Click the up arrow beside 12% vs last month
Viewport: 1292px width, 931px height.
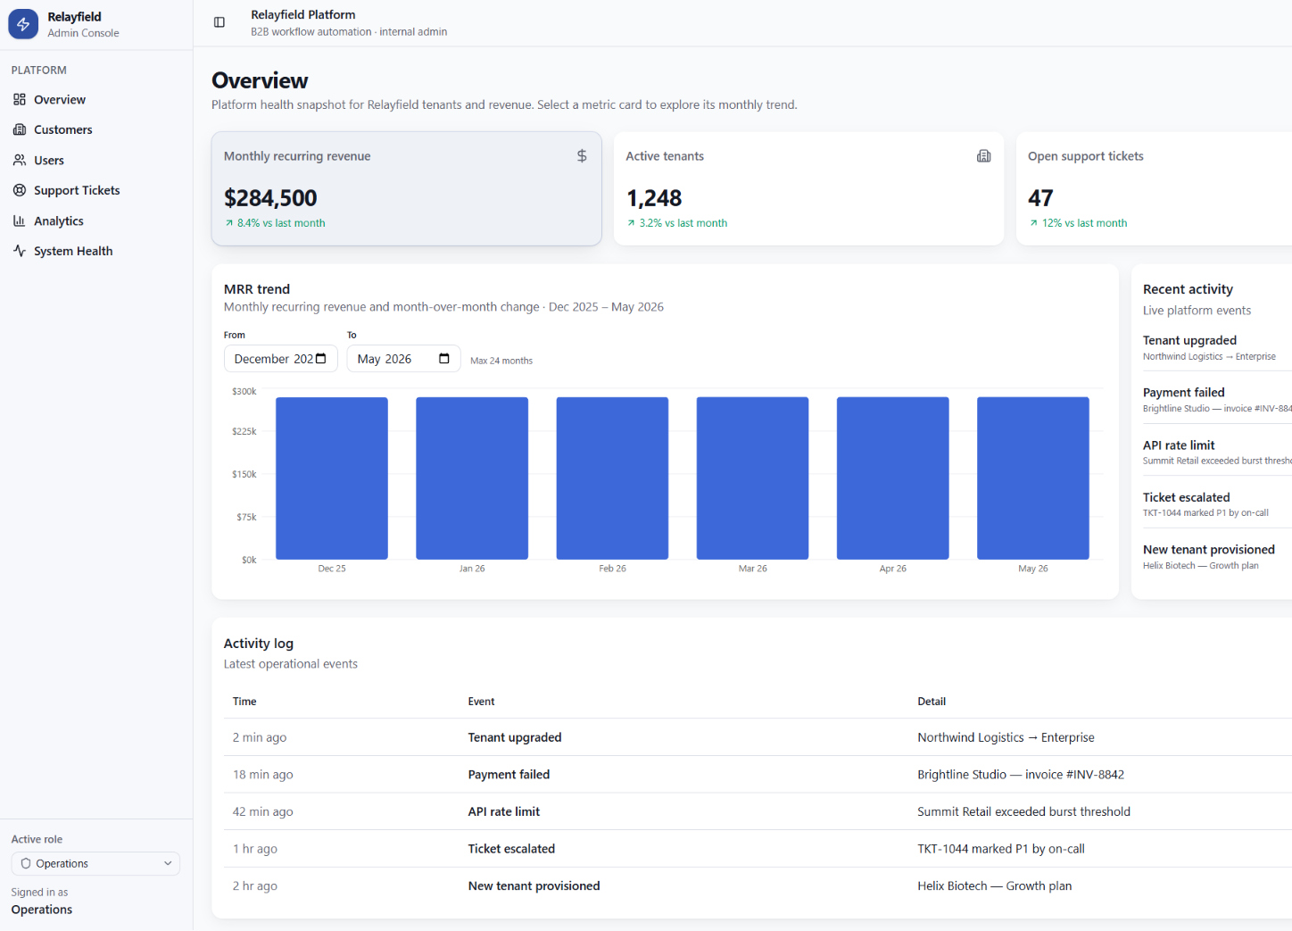(x=1033, y=223)
